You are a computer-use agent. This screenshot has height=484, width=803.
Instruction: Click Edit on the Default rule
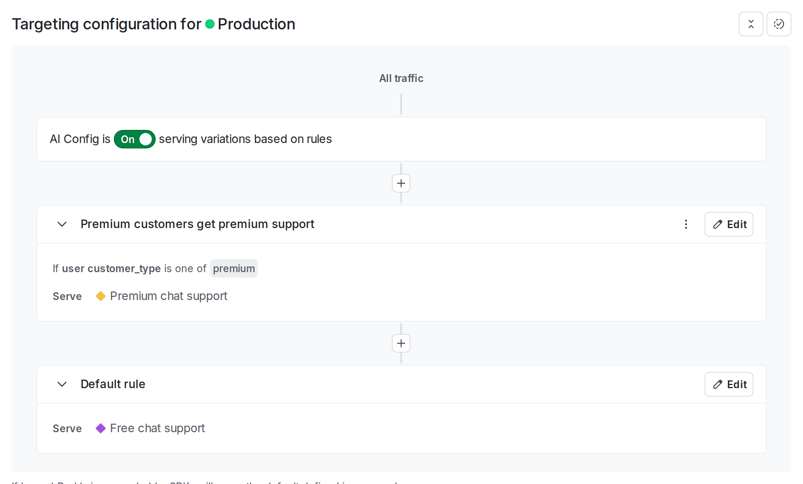pos(729,384)
